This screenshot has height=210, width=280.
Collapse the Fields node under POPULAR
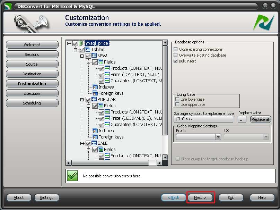(89, 106)
